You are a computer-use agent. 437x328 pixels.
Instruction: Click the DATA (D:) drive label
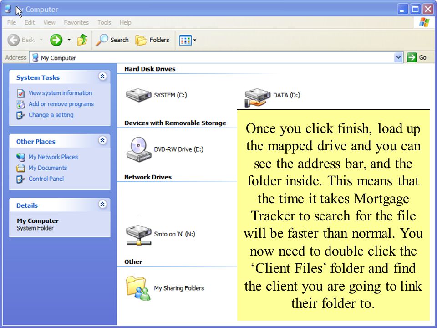click(286, 95)
